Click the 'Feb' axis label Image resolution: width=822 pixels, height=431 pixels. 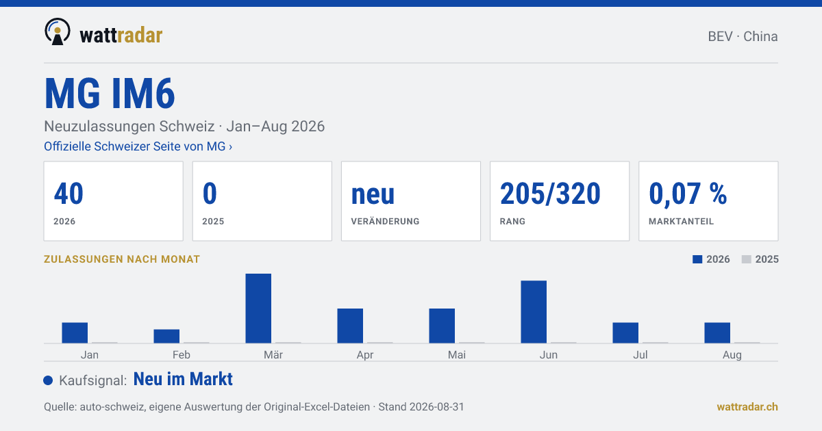click(182, 354)
